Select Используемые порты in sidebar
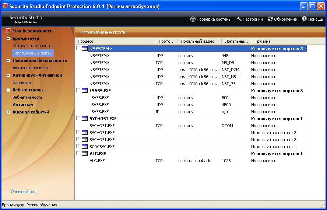Viewport: 327px width, 210px height. 32,53
